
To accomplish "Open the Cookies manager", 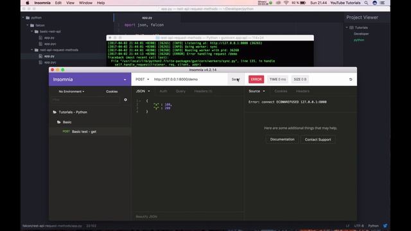I will click(112, 91).
